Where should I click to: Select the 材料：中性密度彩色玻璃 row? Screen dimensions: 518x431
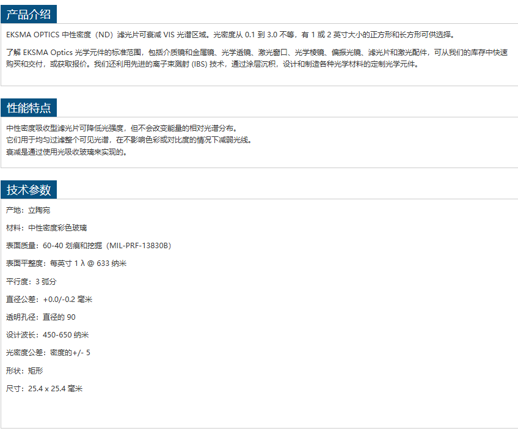click(x=46, y=228)
